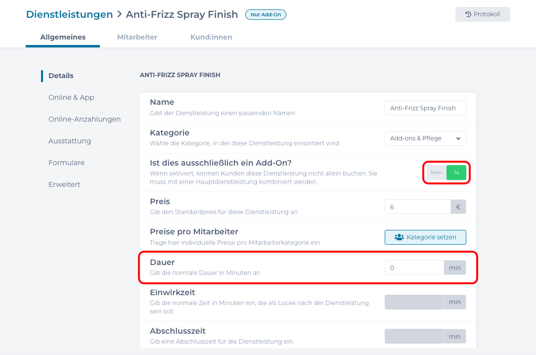Set the Add-On toggle to Ja

pos(456,173)
